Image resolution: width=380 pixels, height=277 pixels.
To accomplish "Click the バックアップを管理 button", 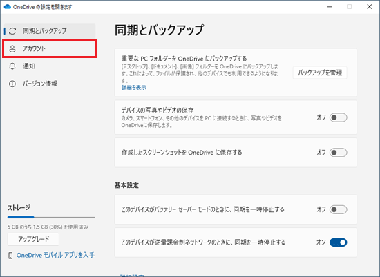I will point(320,73).
